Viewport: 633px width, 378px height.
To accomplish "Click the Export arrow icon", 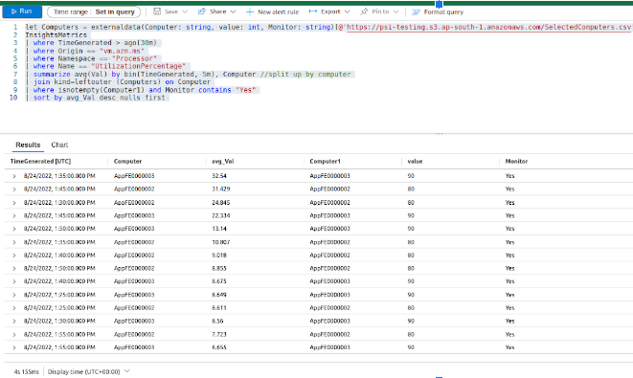I will click(313, 11).
